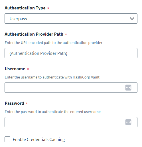The height and width of the screenshot is (147, 142).
Task: Click the credential autofill icon in Username field
Action: tap(128, 88)
